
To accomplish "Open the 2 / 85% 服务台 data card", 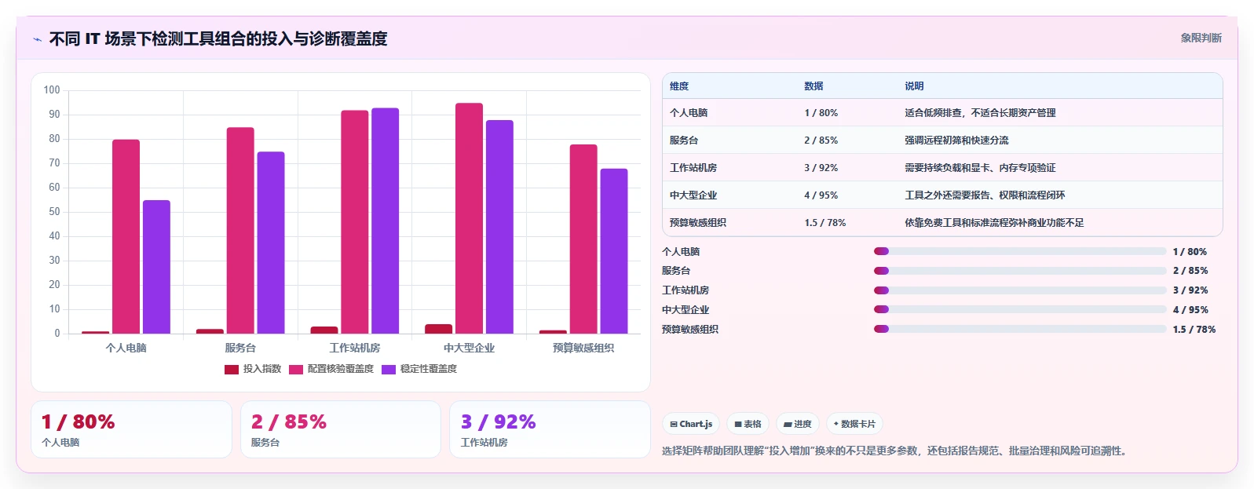I will point(341,429).
